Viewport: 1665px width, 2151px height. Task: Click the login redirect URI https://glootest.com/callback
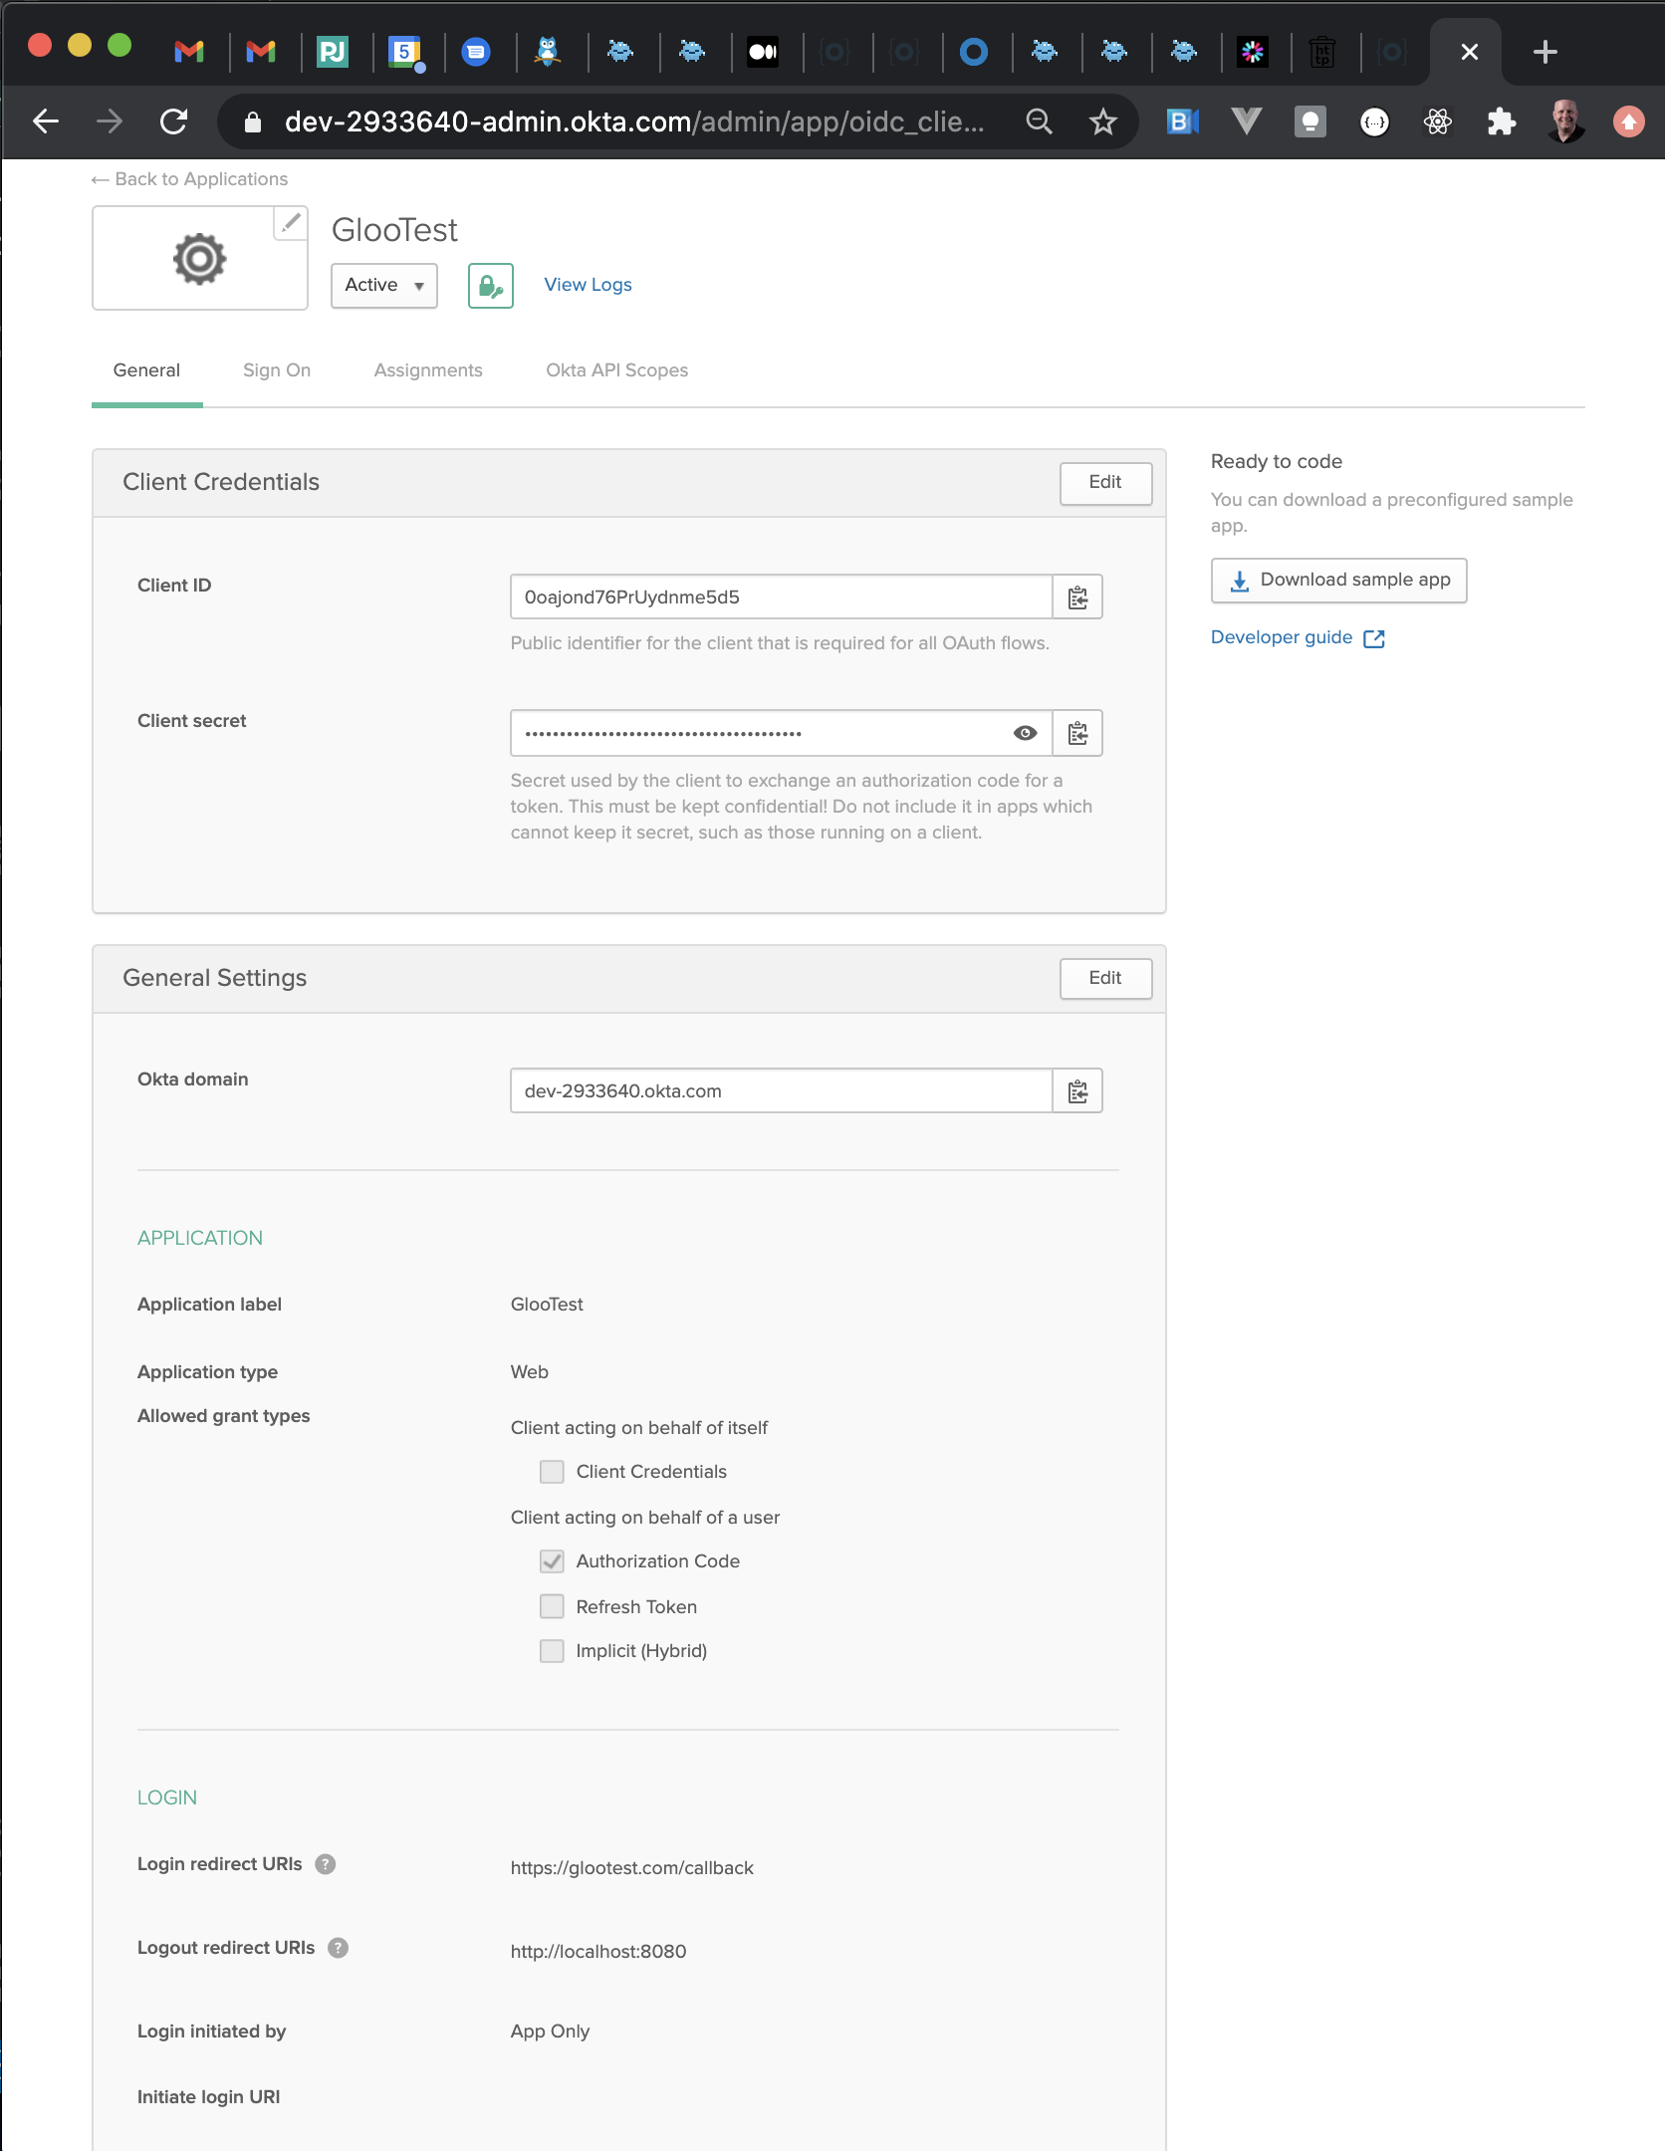pyautogui.click(x=632, y=1868)
